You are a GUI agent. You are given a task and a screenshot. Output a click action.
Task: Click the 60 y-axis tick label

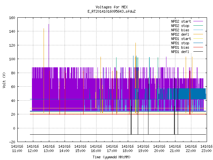point(13,87)
